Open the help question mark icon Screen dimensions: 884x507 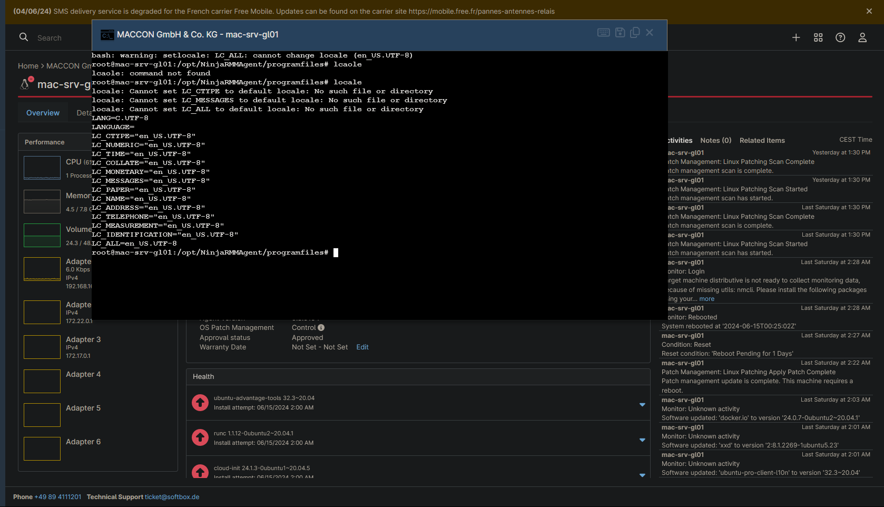tap(840, 37)
